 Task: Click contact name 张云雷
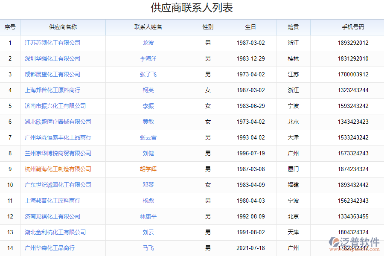pos(148,137)
